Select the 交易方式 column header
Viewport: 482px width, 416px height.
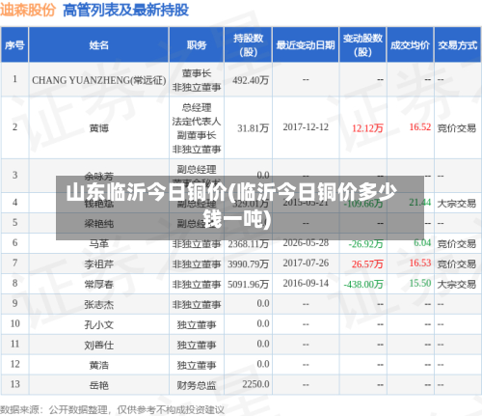pyautogui.click(x=457, y=45)
